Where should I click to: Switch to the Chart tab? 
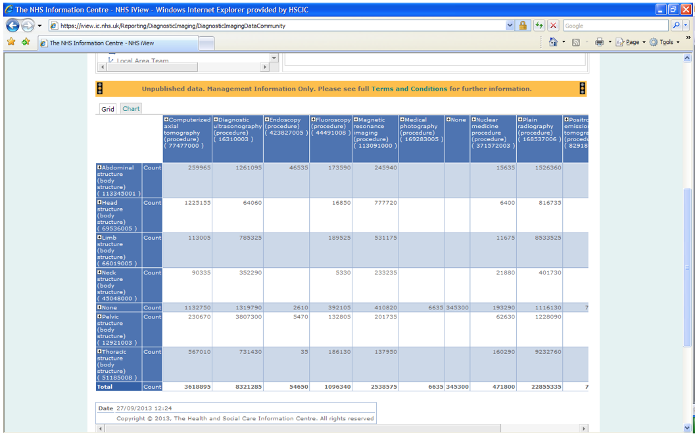131,108
